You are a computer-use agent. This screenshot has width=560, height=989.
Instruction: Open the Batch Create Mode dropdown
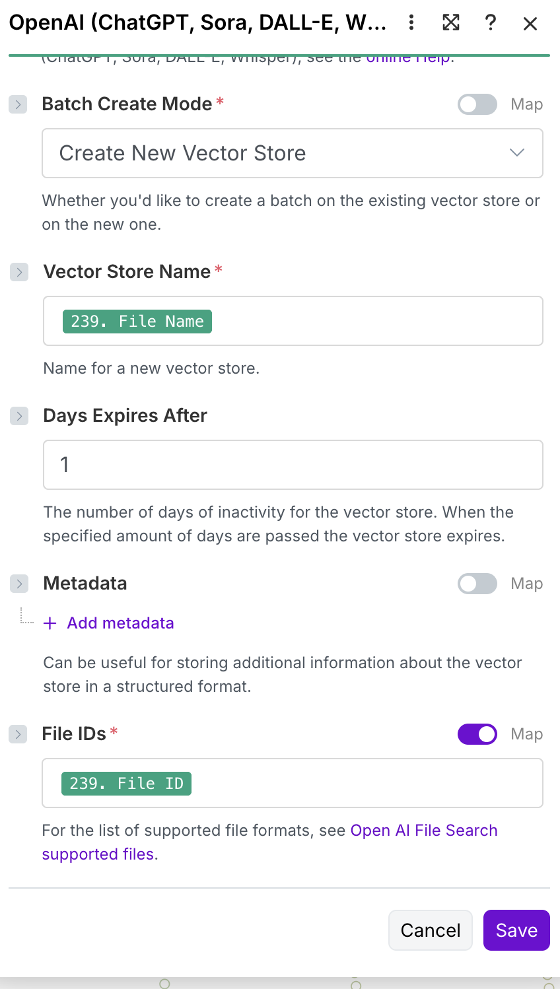[x=292, y=153]
